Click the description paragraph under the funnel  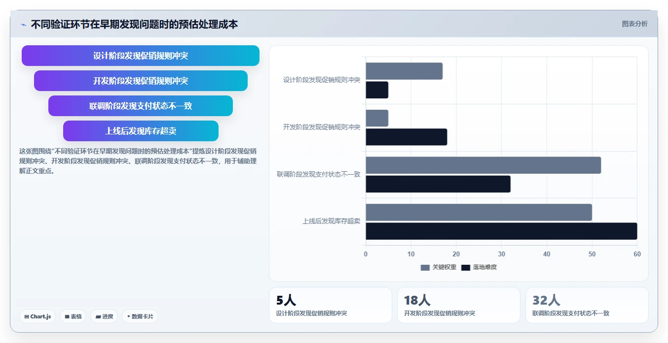point(138,161)
